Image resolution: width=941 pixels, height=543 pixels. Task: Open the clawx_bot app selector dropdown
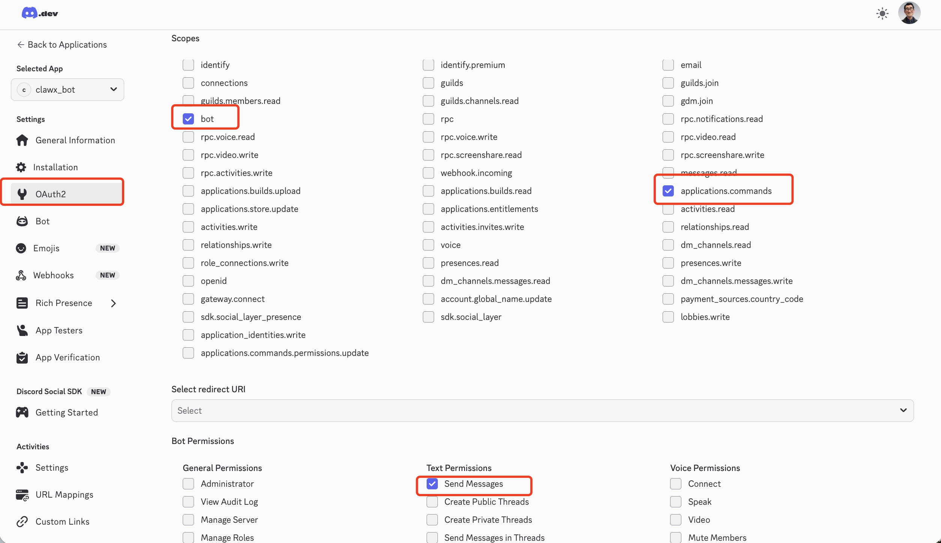[68, 90]
